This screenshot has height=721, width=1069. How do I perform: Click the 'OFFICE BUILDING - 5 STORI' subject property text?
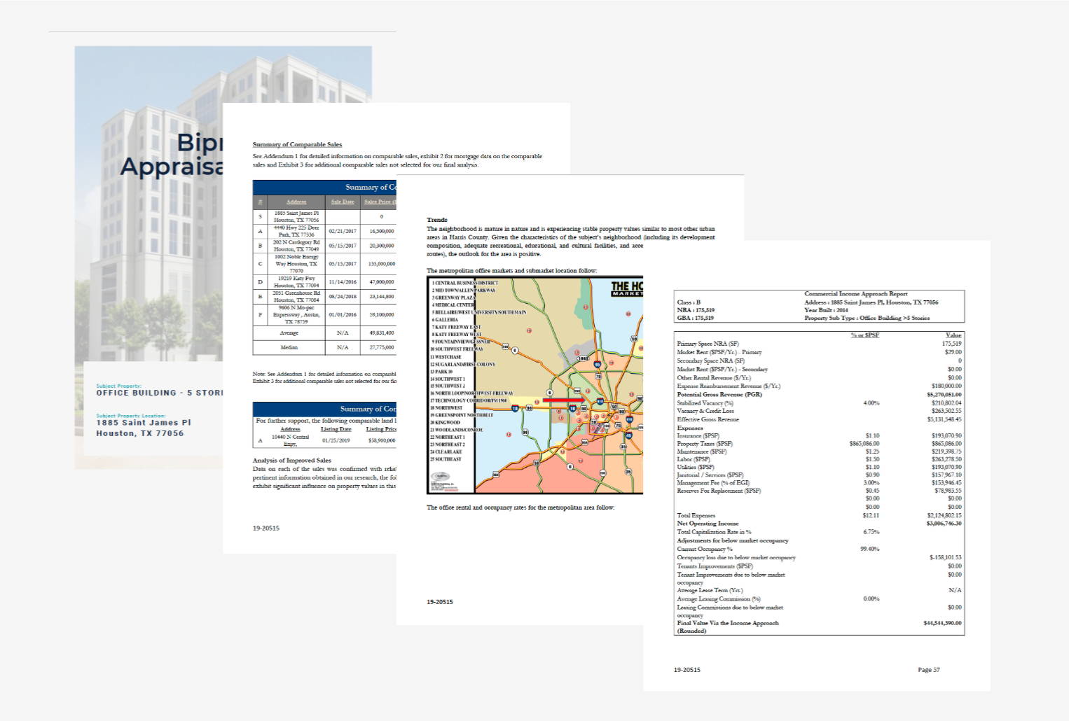click(159, 393)
